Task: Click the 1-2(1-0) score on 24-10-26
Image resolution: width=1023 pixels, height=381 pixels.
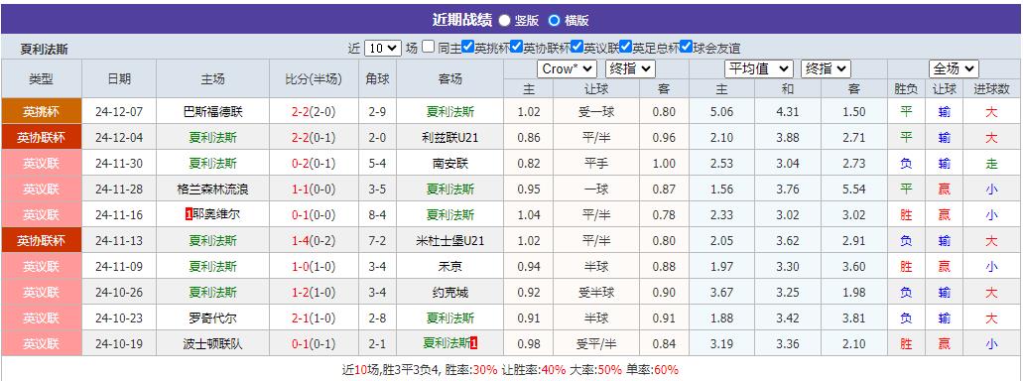Action: click(x=314, y=293)
